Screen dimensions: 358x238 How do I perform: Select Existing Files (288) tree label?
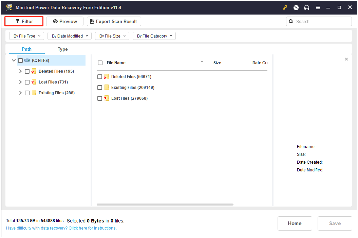[x=57, y=93]
